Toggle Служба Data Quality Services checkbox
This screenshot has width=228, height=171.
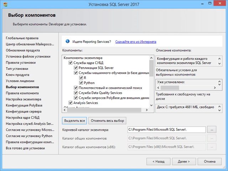click(76, 93)
